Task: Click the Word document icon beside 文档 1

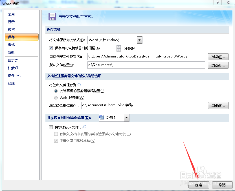Action: (102, 117)
